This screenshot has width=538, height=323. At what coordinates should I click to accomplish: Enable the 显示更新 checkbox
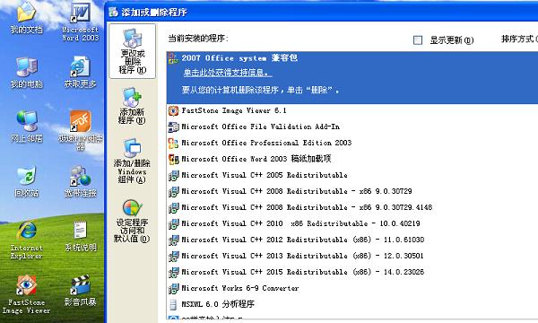[418, 40]
